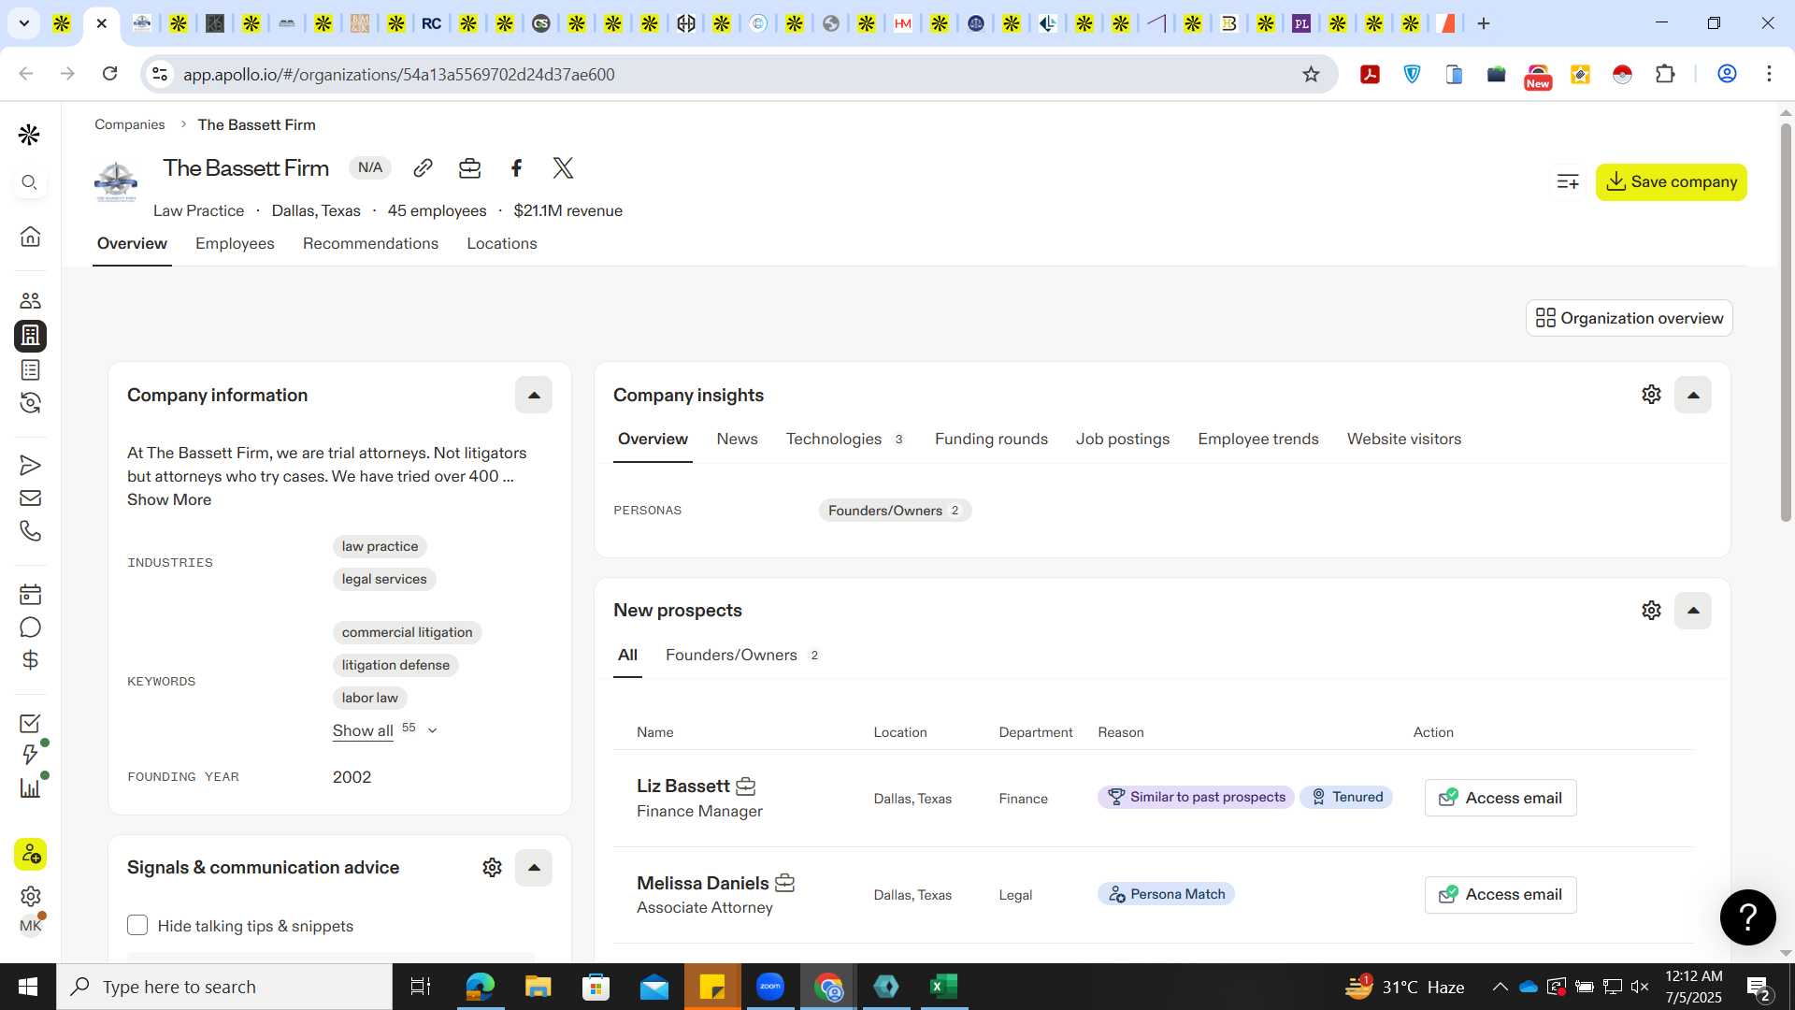Open Website visitors tab

point(1404,439)
